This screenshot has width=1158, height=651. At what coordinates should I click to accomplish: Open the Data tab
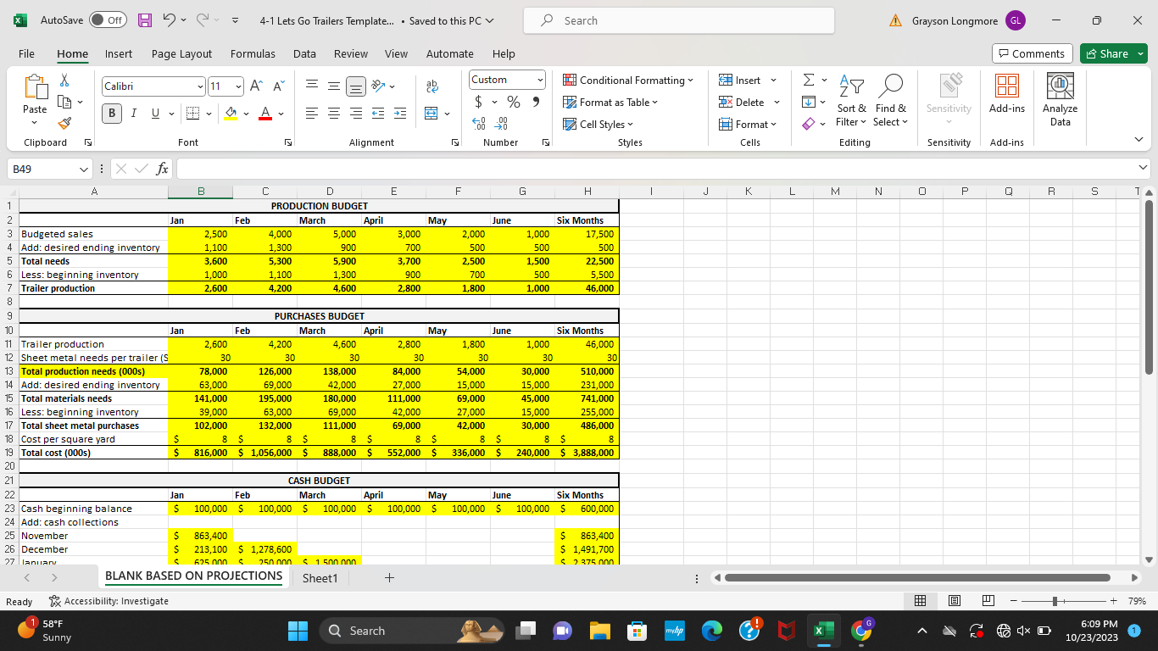click(x=304, y=53)
